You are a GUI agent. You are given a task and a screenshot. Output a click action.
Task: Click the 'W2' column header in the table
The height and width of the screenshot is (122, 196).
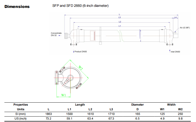click(x=180, y=109)
